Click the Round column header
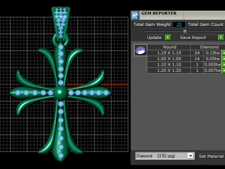 tap(169, 47)
